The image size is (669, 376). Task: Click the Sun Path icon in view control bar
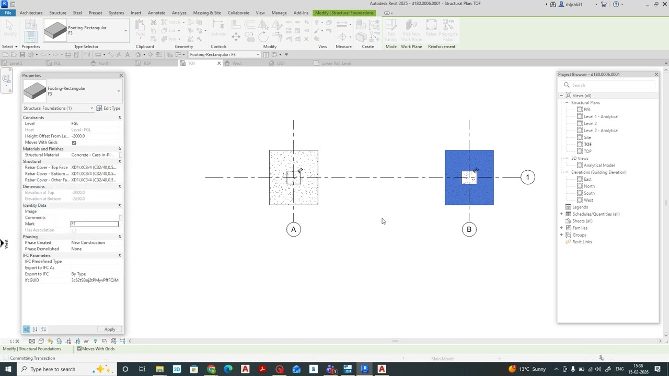[50, 341]
